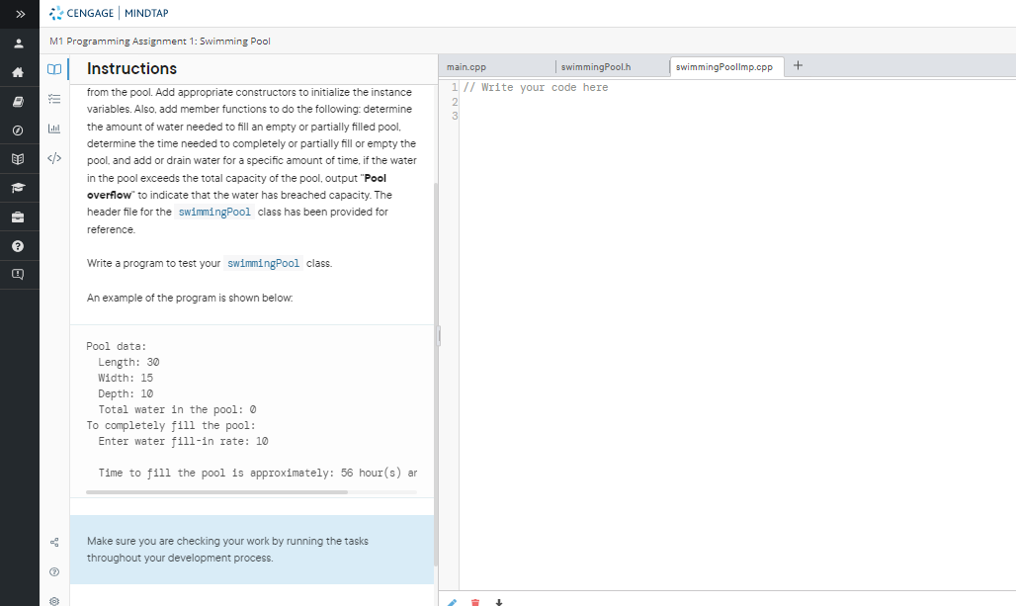Screen dimensions: 1016x606
Task: Delete file using red trash icon
Action: coord(475,601)
